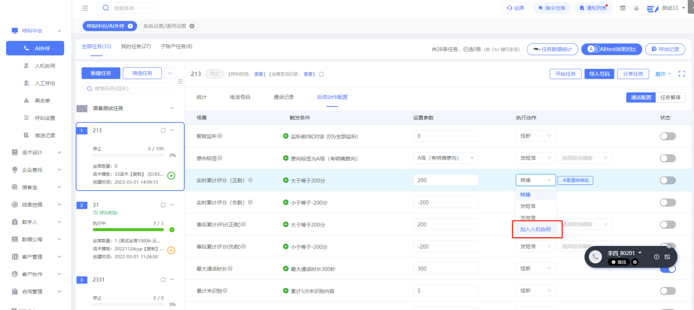
Task: Switch to the 通话记录 tab
Action: [283, 97]
